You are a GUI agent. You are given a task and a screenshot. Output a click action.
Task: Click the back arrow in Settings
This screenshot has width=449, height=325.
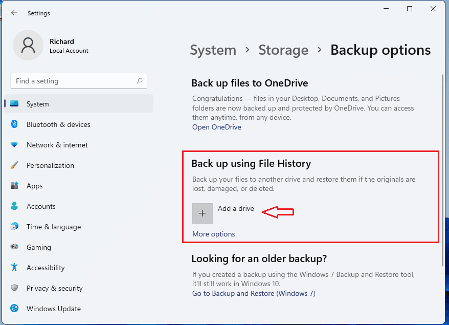(x=14, y=13)
